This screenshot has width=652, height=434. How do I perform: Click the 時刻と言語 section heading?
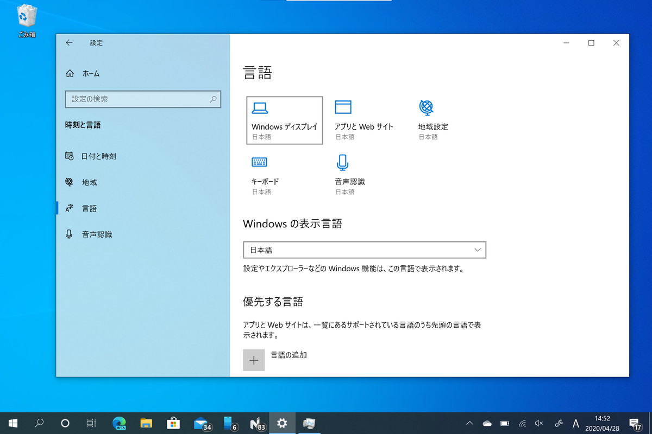point(83,125)
